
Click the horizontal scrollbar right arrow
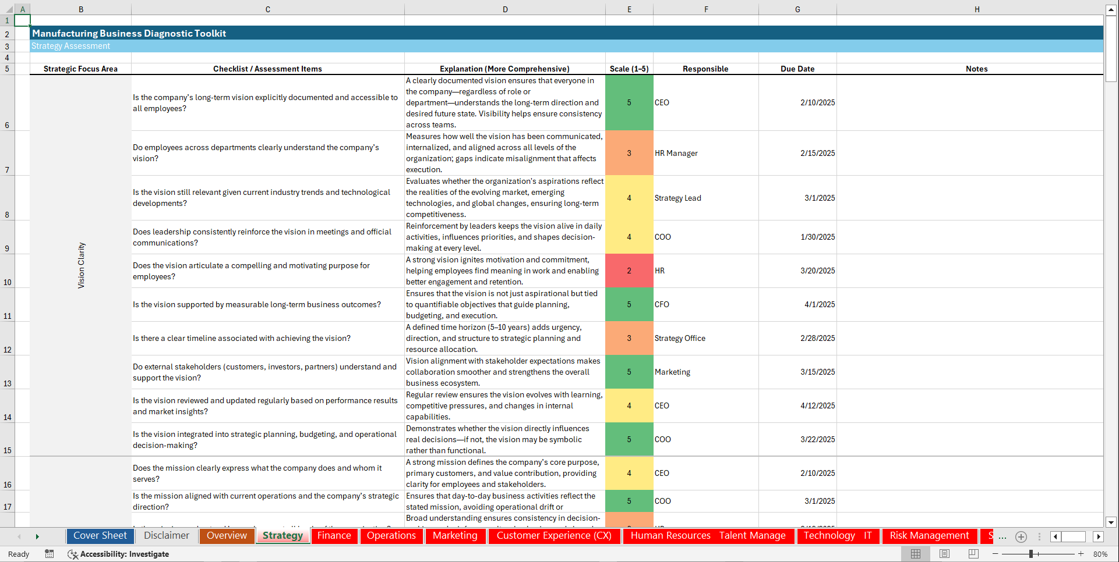(1099, 536)
